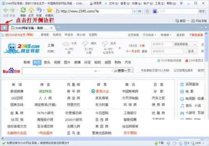Click the 音乐 小说 music note icon
This screenshot has height=146, width=209.
pos(182,106)
